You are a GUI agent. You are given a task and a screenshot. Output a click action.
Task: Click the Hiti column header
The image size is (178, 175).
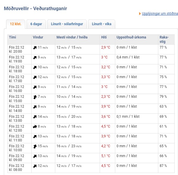(x=104, y=37)
